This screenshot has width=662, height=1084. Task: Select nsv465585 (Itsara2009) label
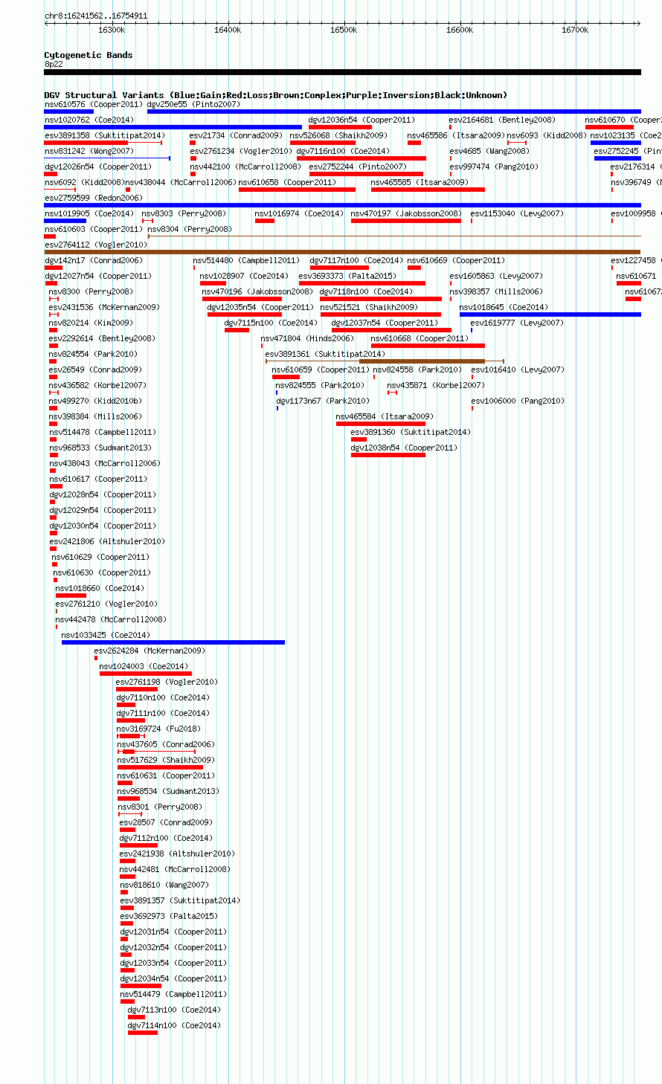[420, 182]
